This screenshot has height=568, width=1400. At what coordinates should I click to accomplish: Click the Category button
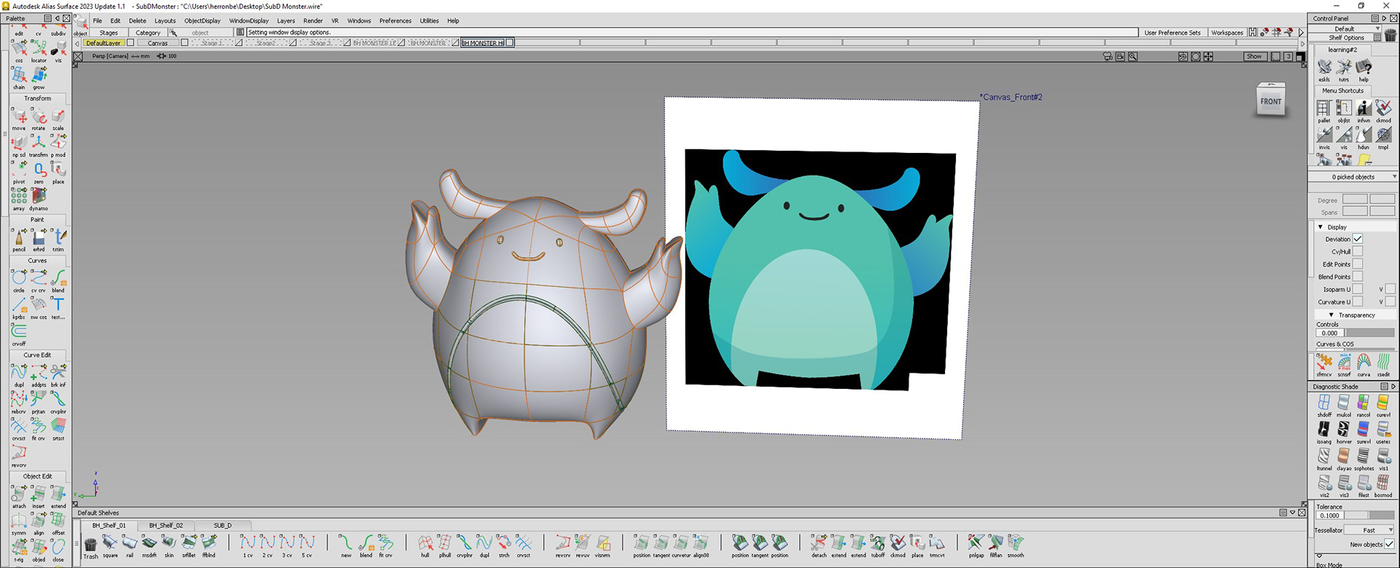[148, 32]
